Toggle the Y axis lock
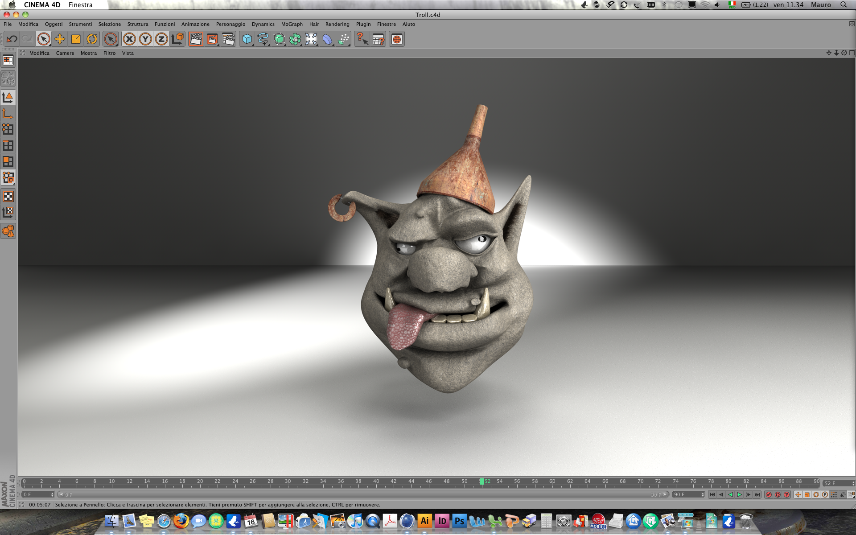 click(145, 39)
